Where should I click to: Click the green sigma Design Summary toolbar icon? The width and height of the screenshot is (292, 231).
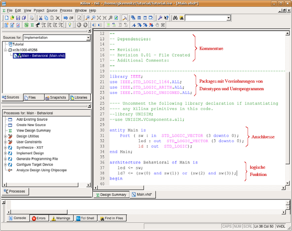click(32, 25)
